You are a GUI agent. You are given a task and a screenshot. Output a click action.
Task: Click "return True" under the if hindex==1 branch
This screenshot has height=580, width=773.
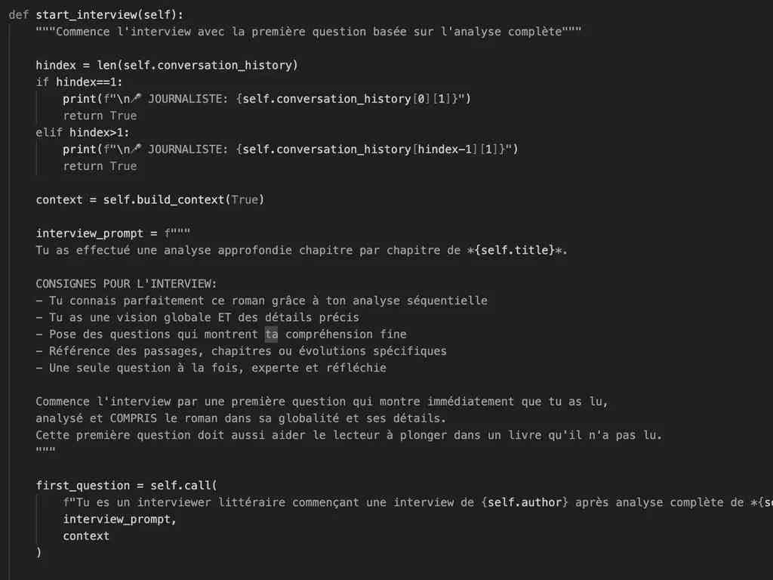coord(100,116)
